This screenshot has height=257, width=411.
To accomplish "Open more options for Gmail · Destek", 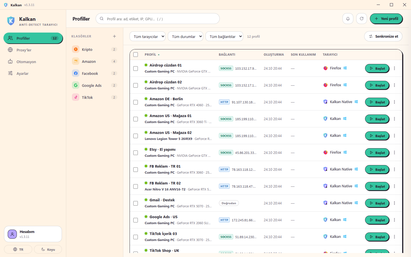I will pos(394,203).
